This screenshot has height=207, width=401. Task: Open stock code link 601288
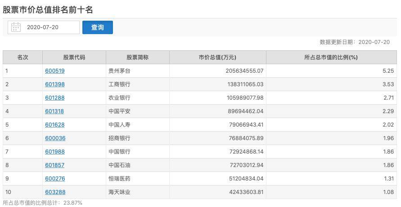coord(55,98)
